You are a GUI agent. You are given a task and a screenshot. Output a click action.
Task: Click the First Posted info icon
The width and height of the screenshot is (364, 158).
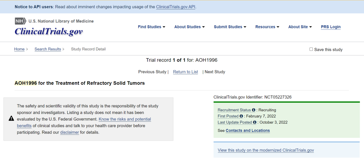(241, 116)
